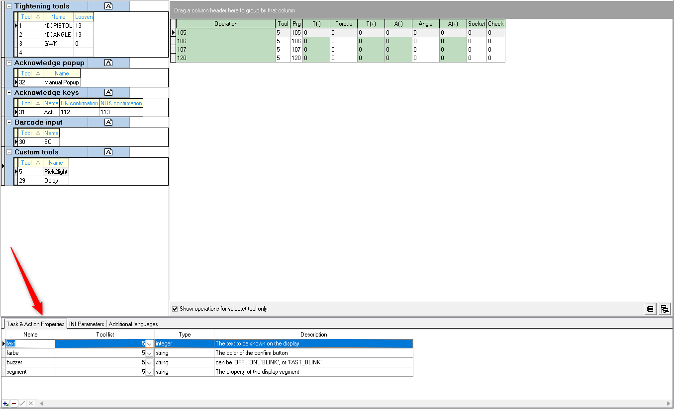Open the Additional languages tab
This screenshot has width=674, height=409.
(x=133, y=324)
